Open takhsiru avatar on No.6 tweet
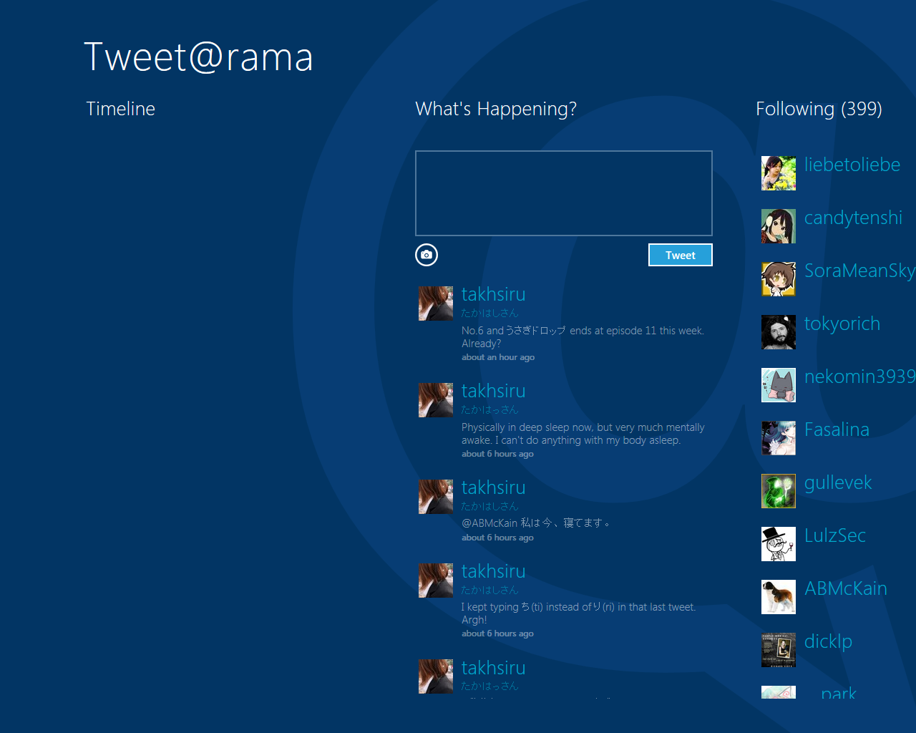The height and width of the screenshot is (733, 916). click(436, 304)
